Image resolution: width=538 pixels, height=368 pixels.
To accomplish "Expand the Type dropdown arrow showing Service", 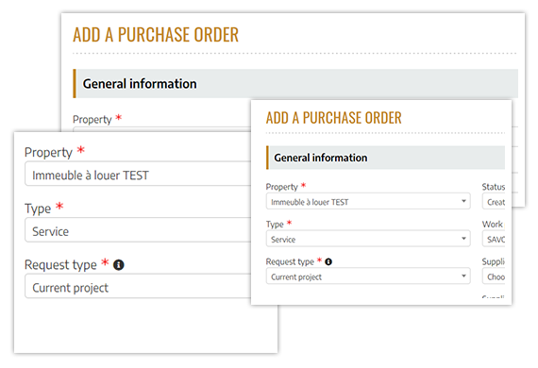I will (x=463, y=239).
